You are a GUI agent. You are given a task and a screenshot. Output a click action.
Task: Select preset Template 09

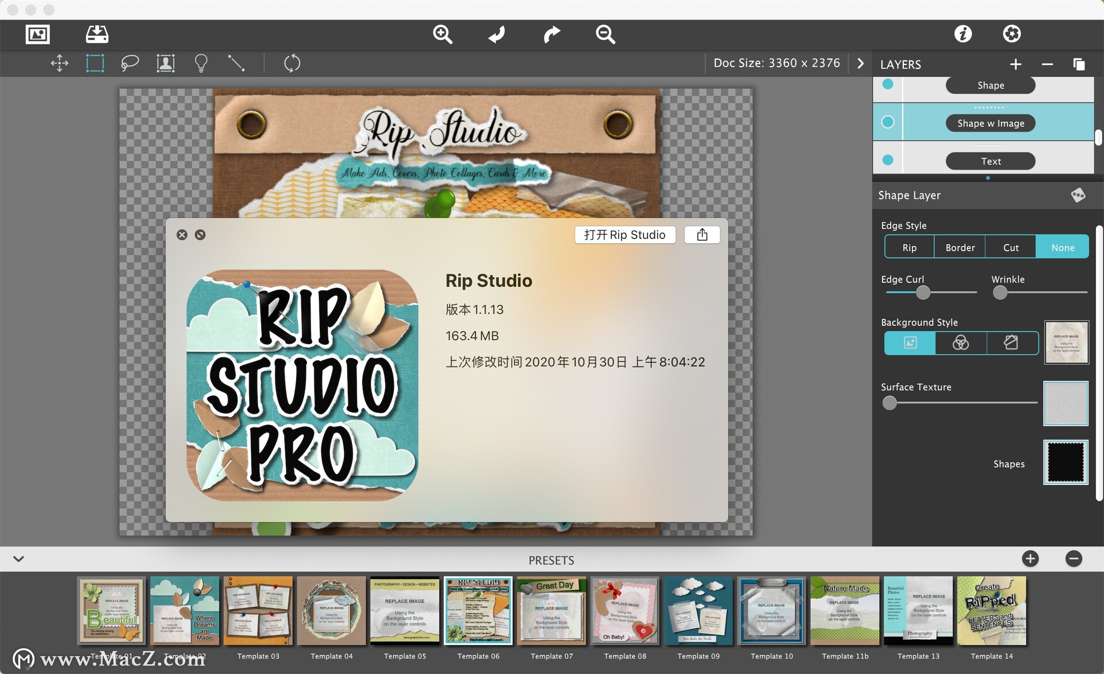tap(698, 610)
